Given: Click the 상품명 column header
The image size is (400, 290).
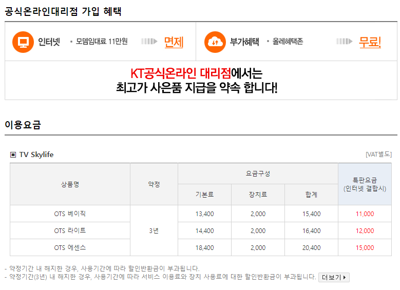Looking at the screenshot, I should [70, 184].
